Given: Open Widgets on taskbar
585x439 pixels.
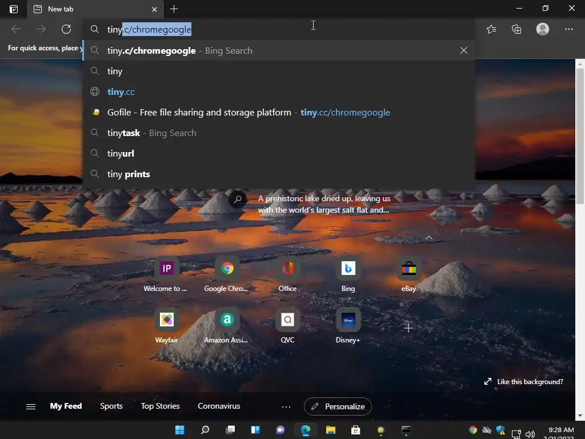Looking at the screenshot, I should point(255,430).
